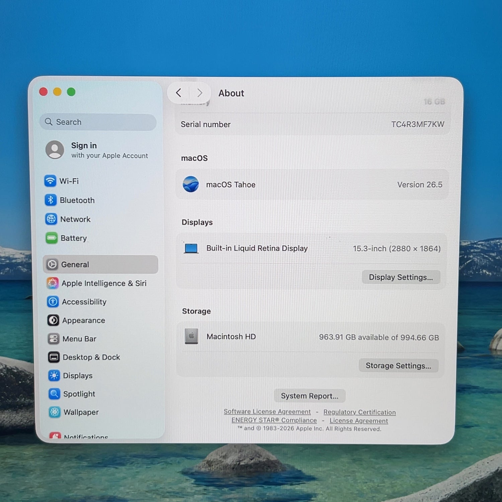Zoom the window with the green button
This screenshot has width=502, height=502.
pyautogui.click(x=71, y=92)
